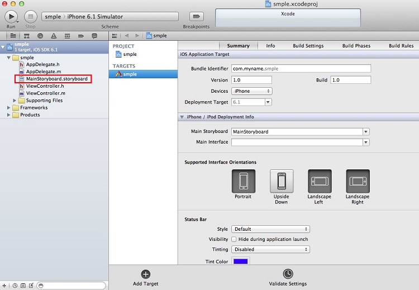Switch to Info tab
Image resolution: width=419 pixels, height=290 pixels.
(270, 46)
